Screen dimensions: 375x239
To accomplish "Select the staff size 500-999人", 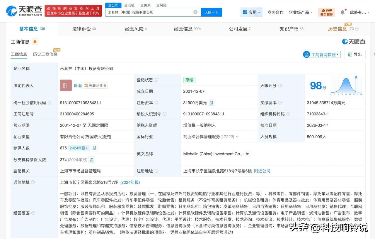I will pyautogui.click(x=316, y=137).
